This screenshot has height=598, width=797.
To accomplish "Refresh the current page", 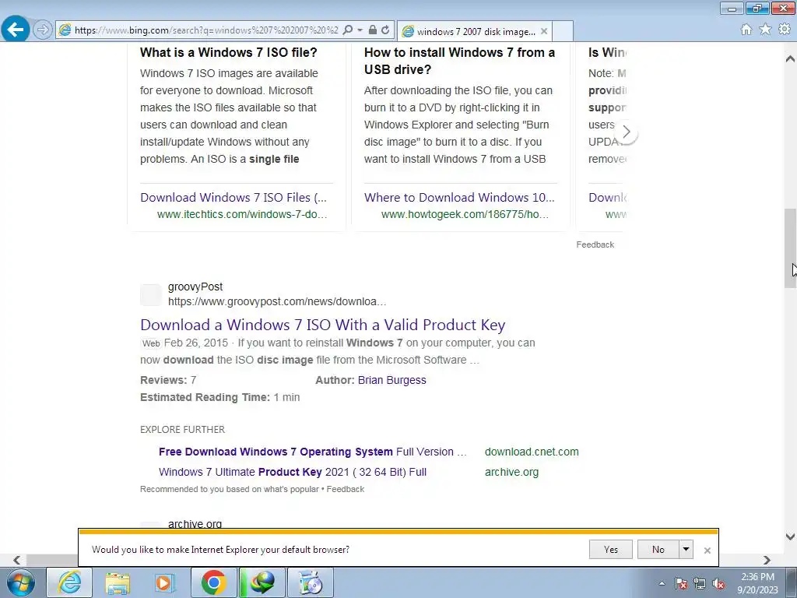I will [385, 30].
